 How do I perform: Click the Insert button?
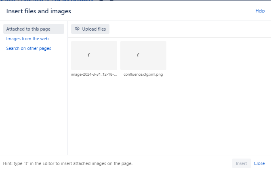(x=241, y=163)
